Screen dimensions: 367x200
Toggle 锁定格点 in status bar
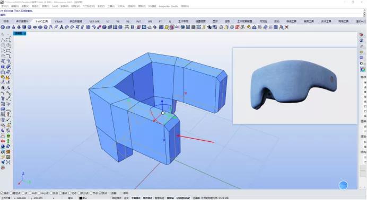pyautogui.click(x=117, y=198)
